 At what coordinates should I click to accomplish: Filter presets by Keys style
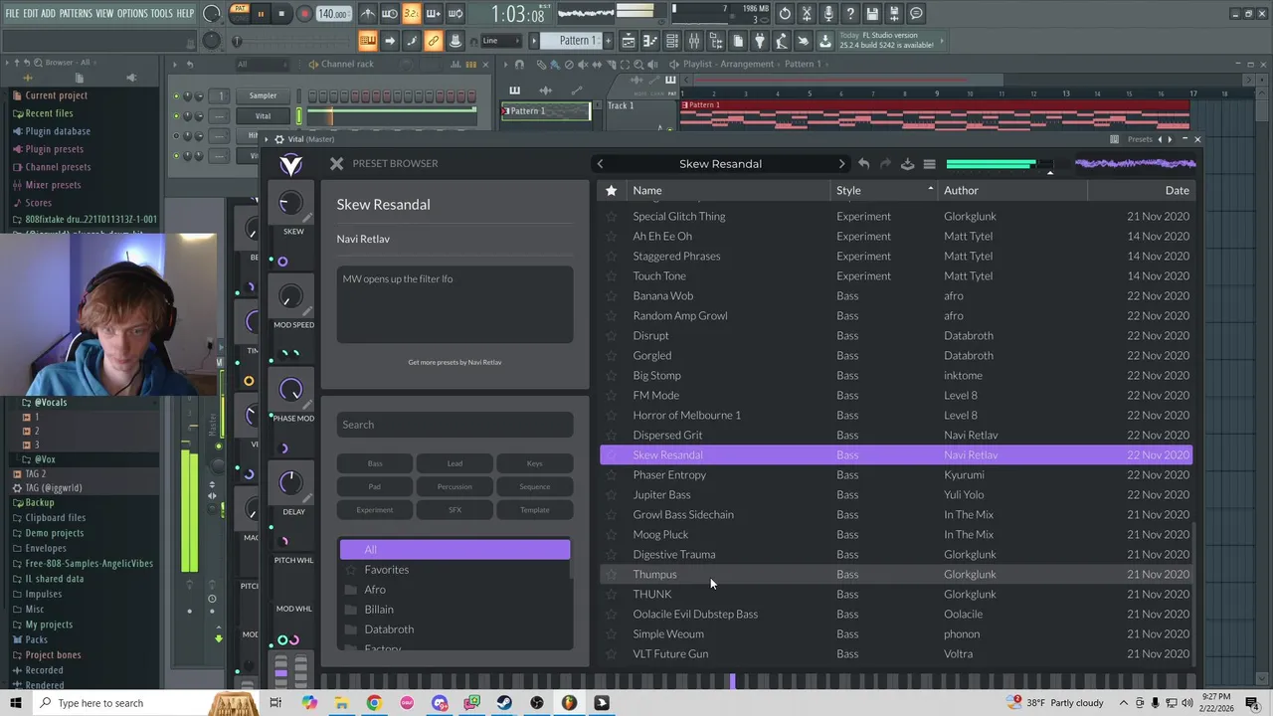pyautogui.click(x=534, y=463)
